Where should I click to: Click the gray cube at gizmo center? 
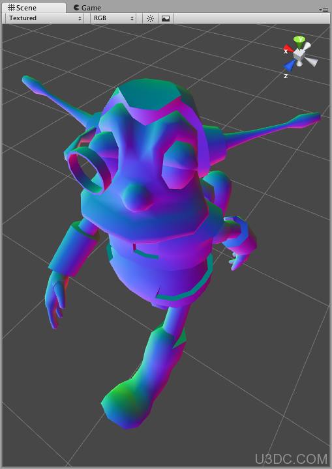(x=299, y=55)
